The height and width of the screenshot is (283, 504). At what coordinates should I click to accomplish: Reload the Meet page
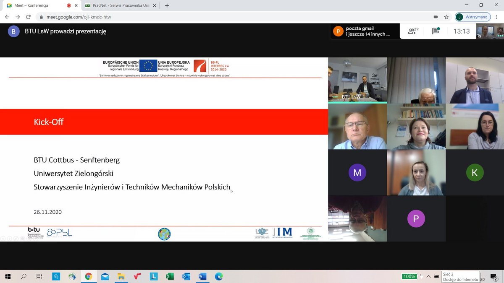point(28,17)
